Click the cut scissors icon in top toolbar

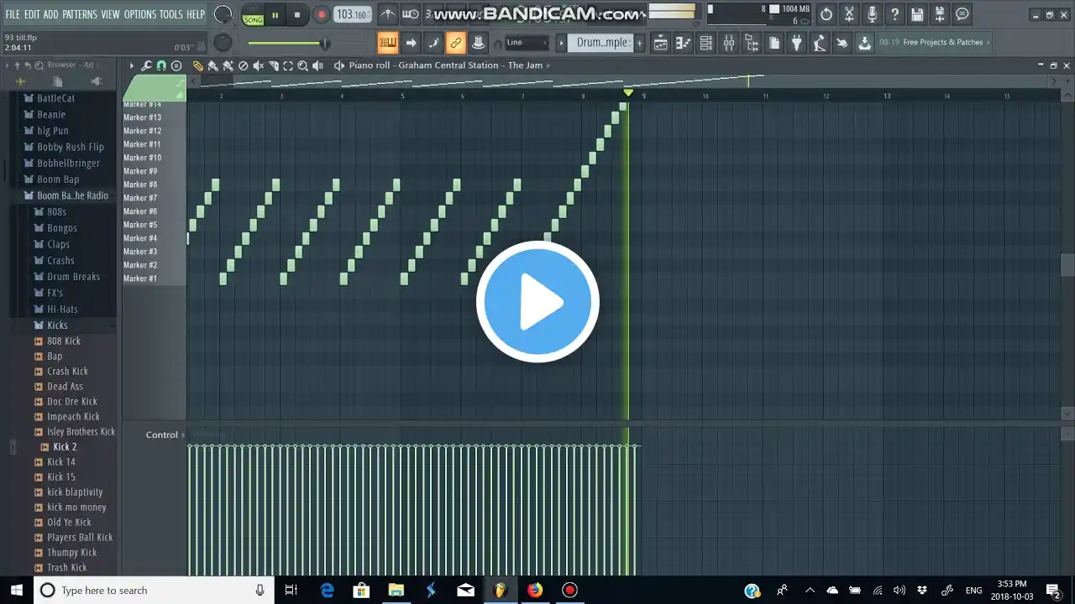point(849,14)
